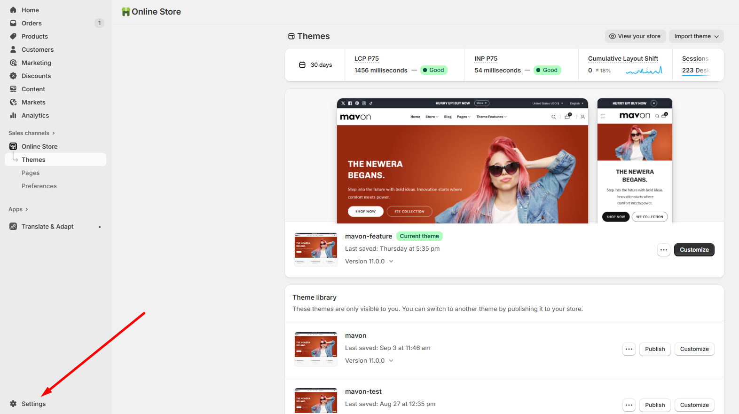Click the Home icon in sidebar

pyautogui.click(x=13, y=10)
